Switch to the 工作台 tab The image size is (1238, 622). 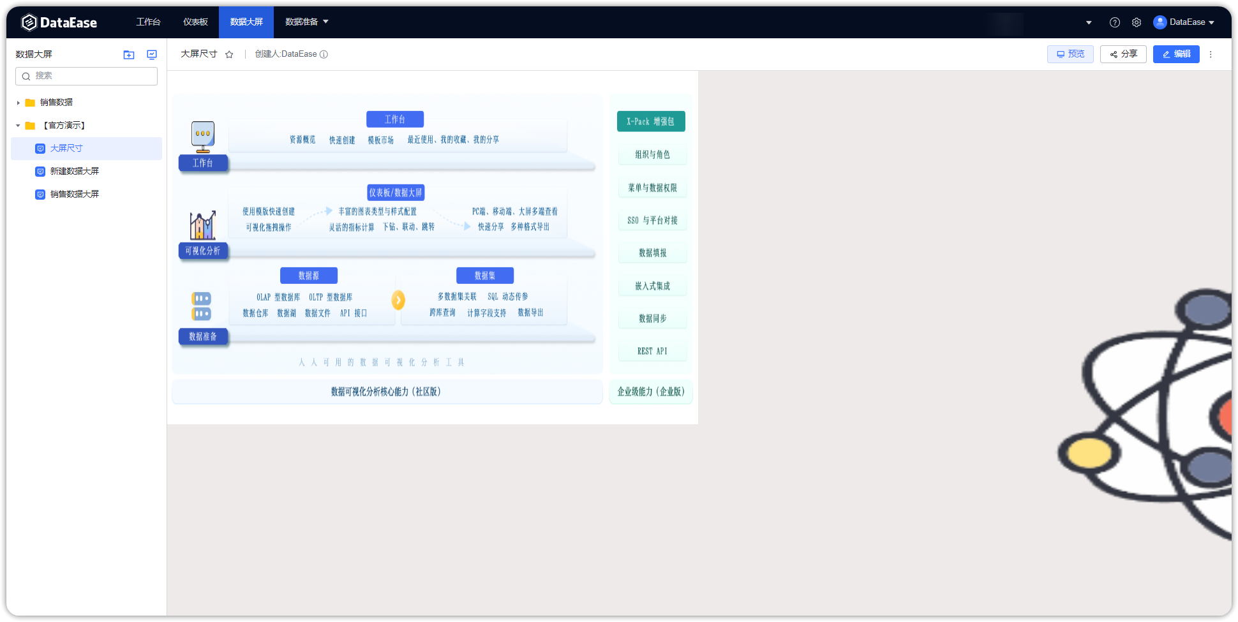click(x=148, y=22)
